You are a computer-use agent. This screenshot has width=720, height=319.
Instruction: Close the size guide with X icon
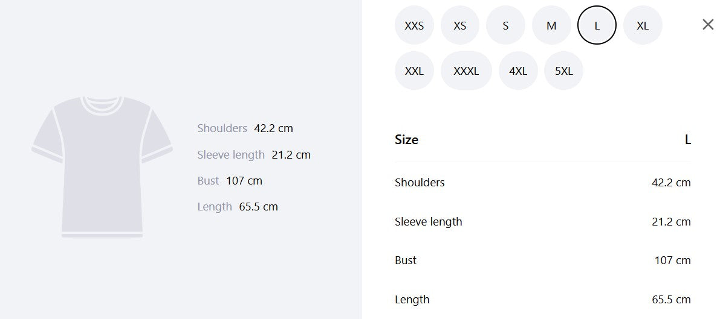708,25
